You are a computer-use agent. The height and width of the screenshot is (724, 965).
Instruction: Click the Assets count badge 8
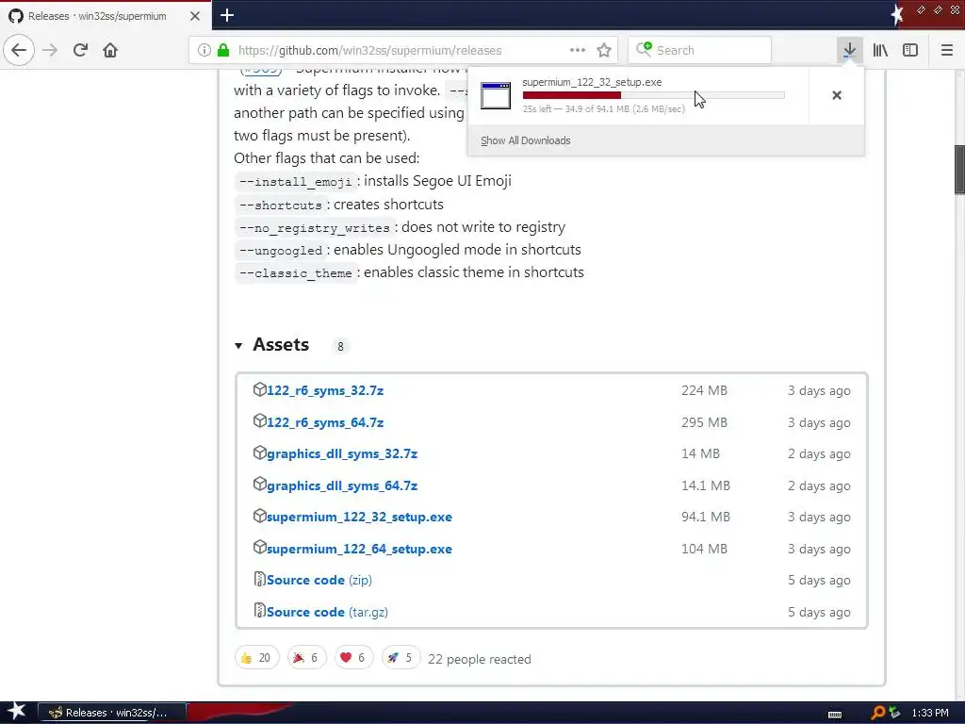(x=340, y=347)
